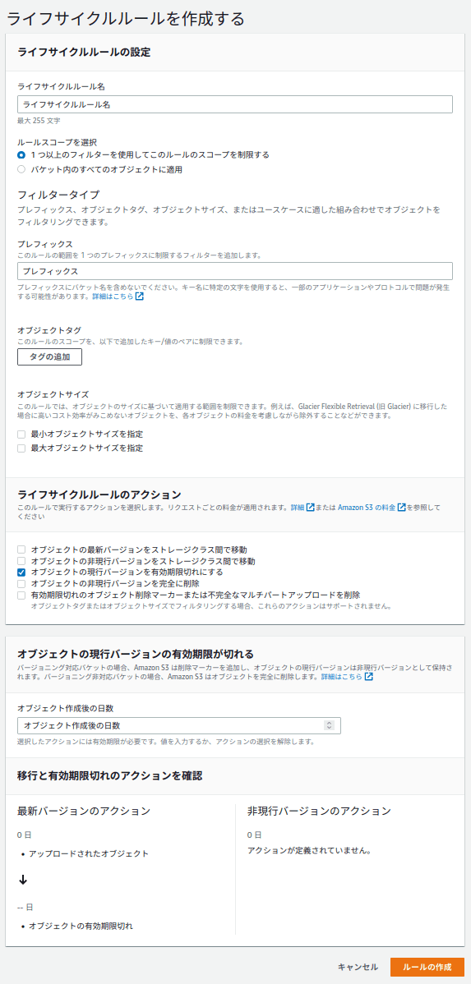Click アップロードされたオブジェクト list item
The image size is (471, 984).
coord(89,853)
